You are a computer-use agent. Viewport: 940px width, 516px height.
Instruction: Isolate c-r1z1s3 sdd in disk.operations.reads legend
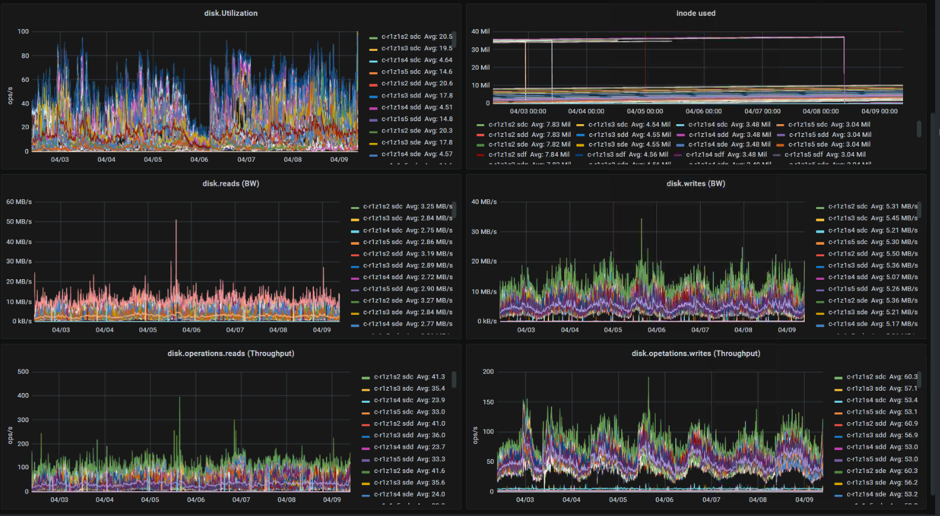click(393, 435)
